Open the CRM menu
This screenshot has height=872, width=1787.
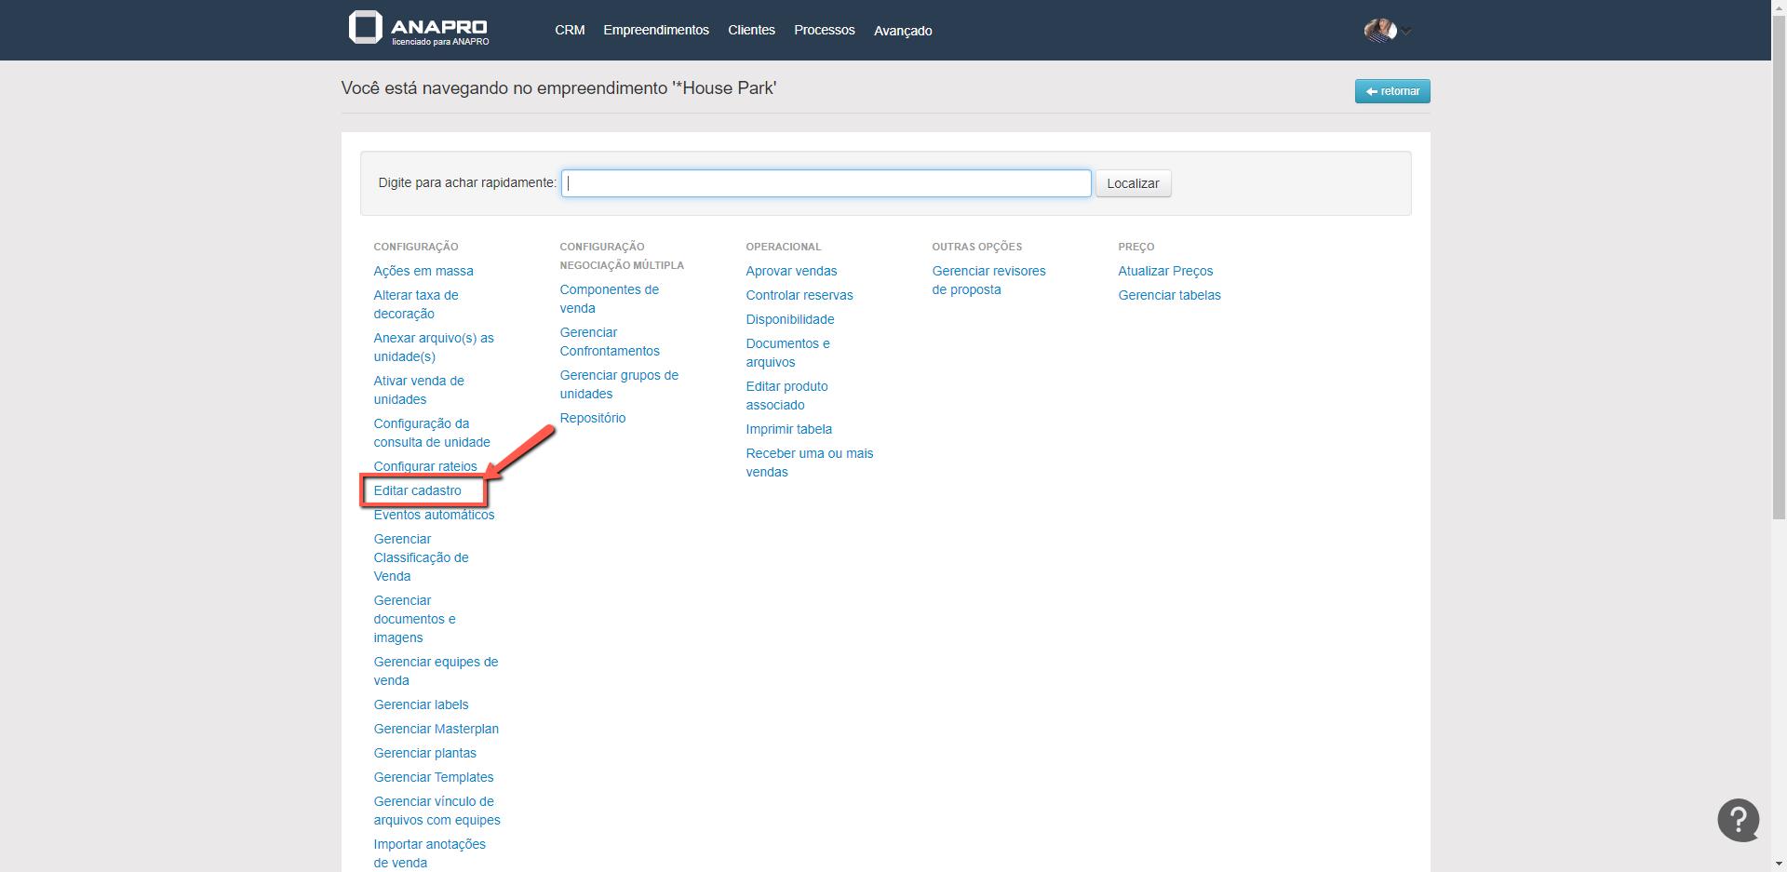[570, 30]
